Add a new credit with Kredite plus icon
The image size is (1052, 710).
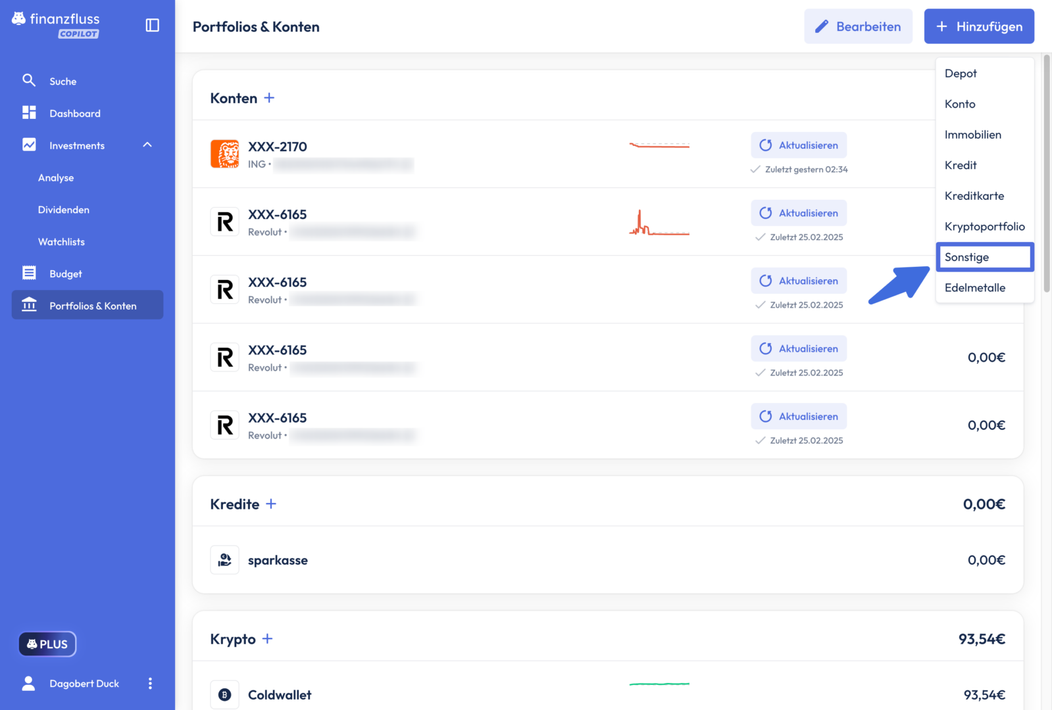(x=271, y=504)
